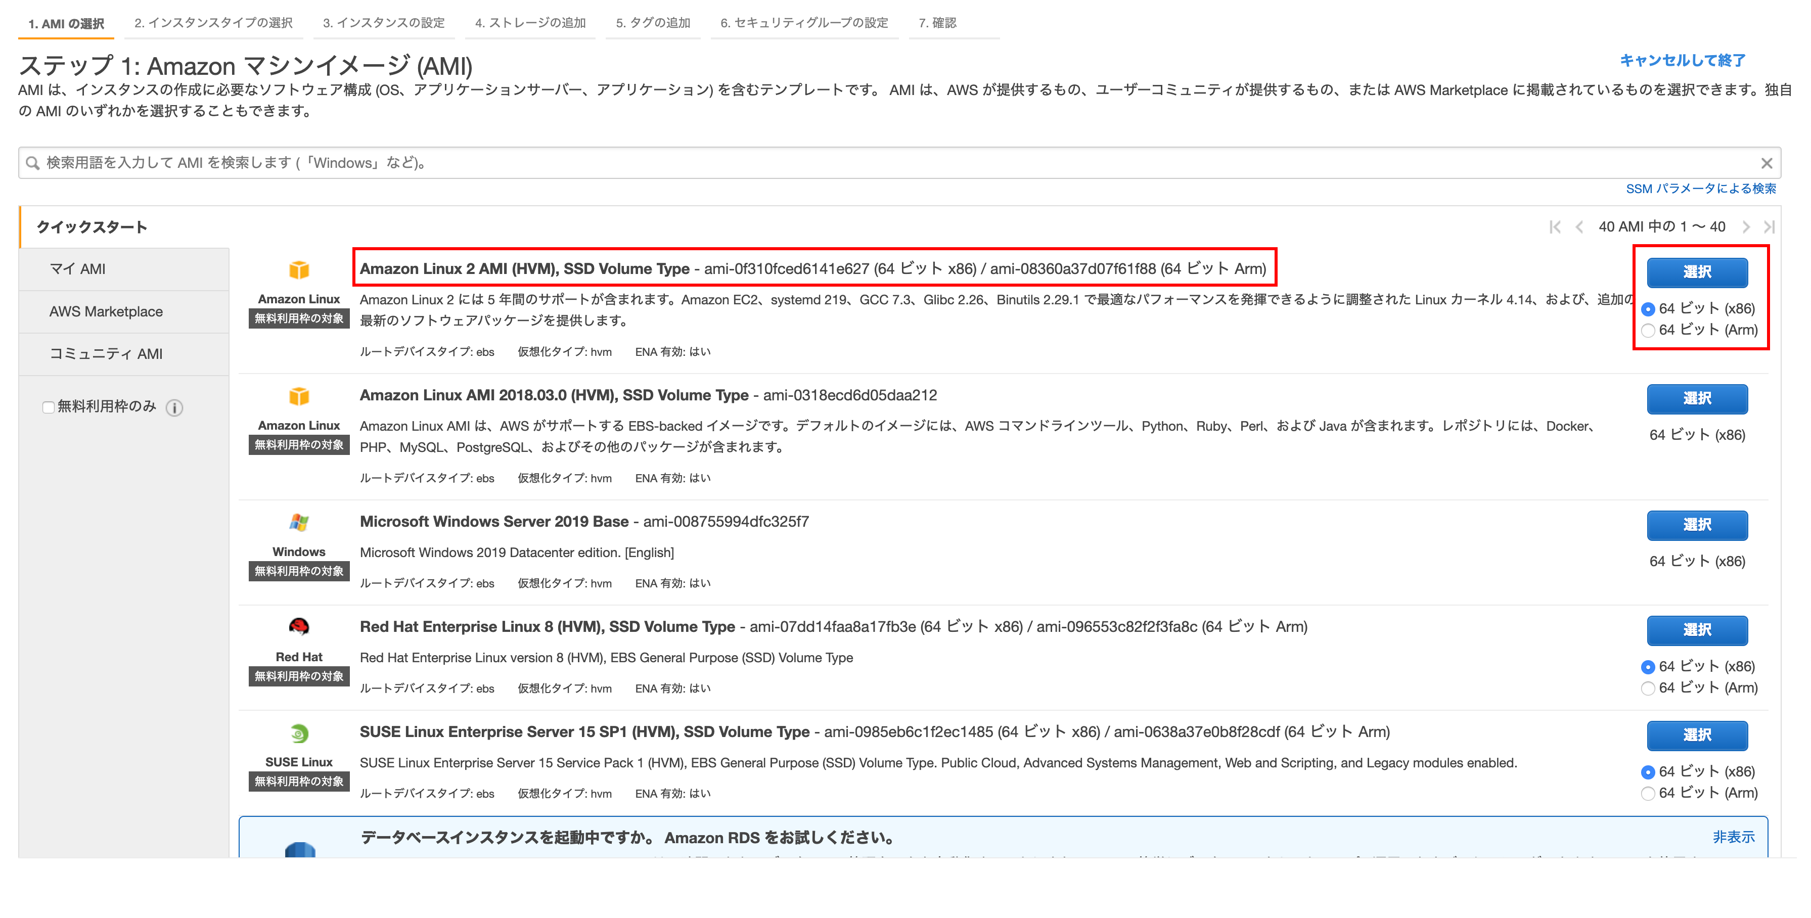1811x918 pixels.
Task: Open the AWS Marketplace tab
Action: pyautogui.click(x=106, y=311)
